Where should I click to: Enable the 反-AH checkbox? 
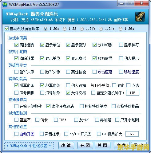76,120
